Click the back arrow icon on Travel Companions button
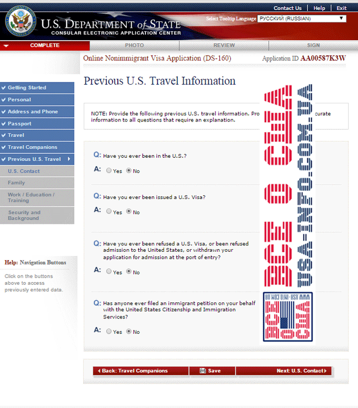358x408 pixels. 99,371
